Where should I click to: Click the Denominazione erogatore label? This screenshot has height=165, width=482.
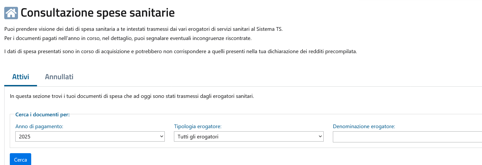(x=364, y=126)
